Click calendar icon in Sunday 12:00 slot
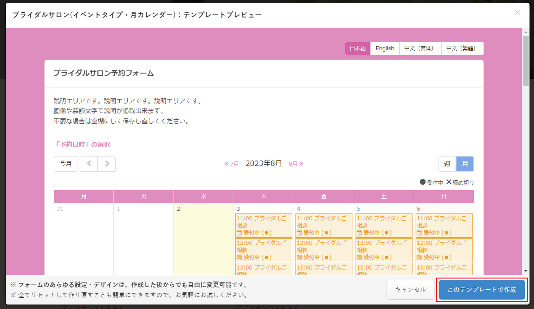534x309 pixels. click(x=420, y=257)
